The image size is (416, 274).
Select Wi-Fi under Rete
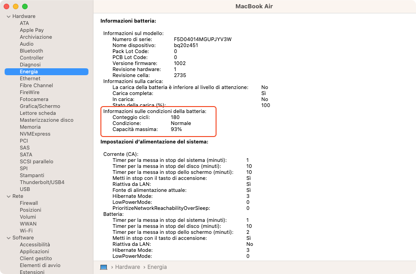point(26,231)
